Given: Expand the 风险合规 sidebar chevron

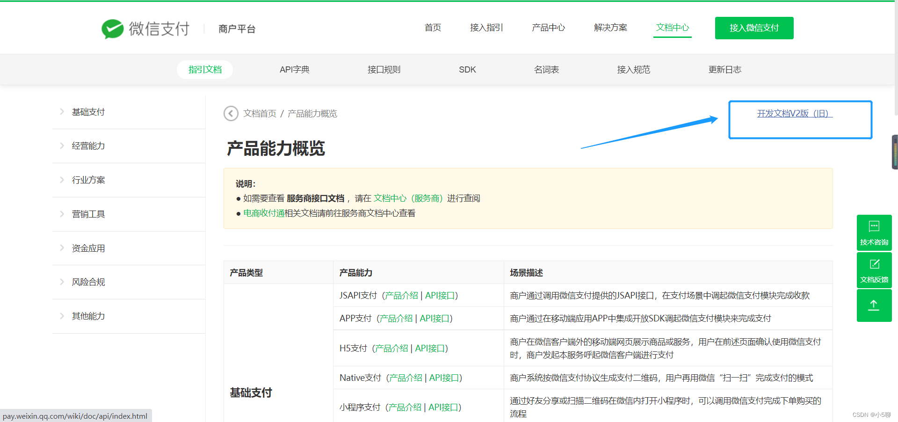Looking at the screenshot, I should [62, 282].
